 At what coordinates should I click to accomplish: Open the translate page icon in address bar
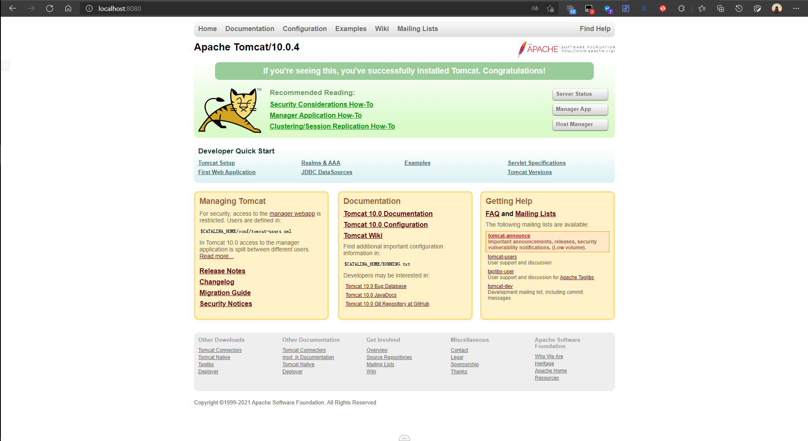pos(535,8)
